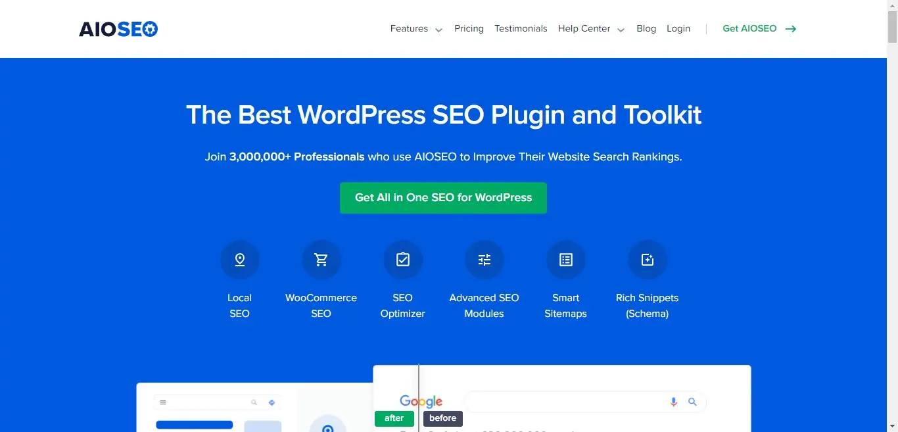Open the SEO Optimizer clipboard icon
This screenshot has width=898, height=432.
[x=403, y=260]
